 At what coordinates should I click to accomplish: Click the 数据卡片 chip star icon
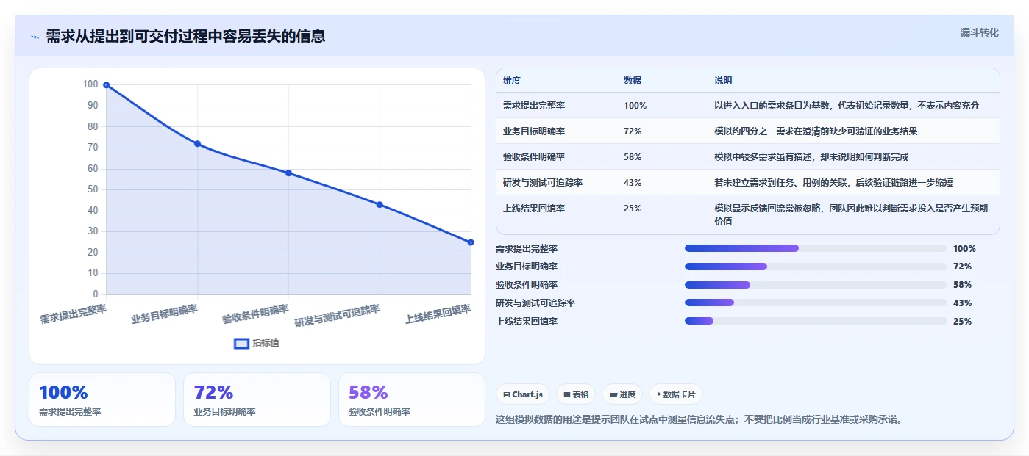(658, 394)
